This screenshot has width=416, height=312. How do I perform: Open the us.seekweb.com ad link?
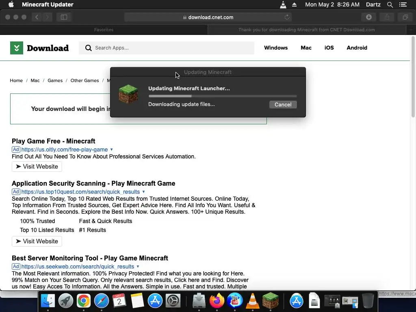pyautogui.click(x=78, y=266)
